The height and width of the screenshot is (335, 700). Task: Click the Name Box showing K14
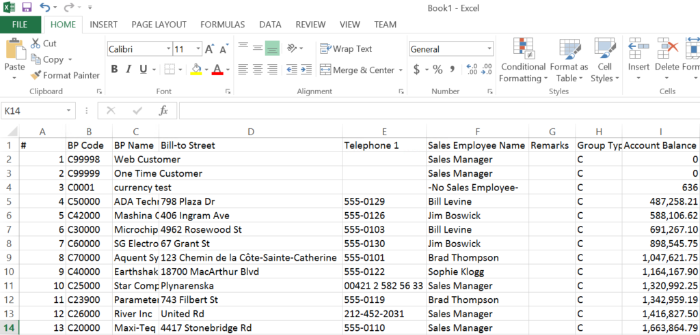[x=33, y=111]
